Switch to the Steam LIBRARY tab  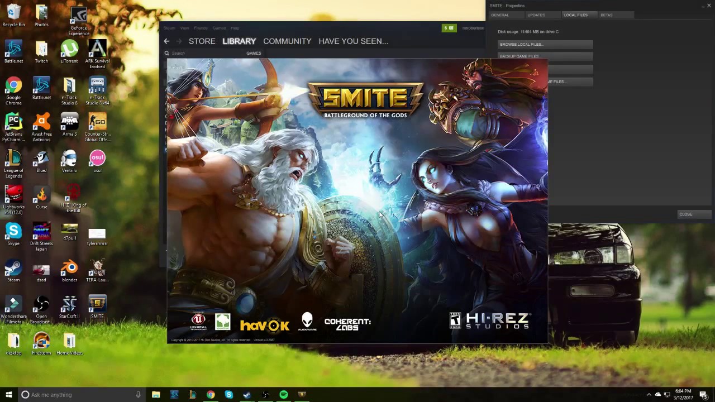click(239, 41)
